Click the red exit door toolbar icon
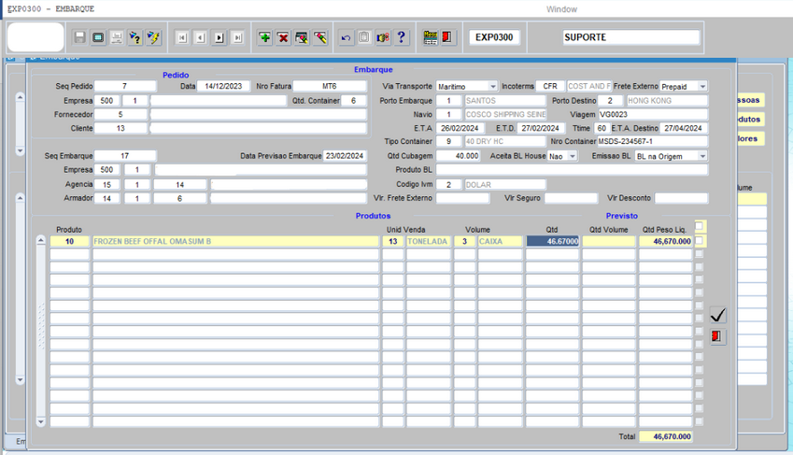 point(448,37)
